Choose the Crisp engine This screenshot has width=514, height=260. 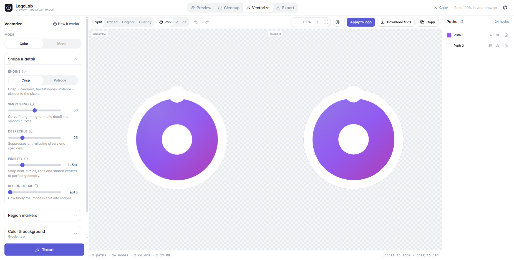[26, 80]
